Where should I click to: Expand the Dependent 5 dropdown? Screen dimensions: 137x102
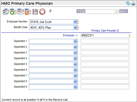tap(76, 64)
